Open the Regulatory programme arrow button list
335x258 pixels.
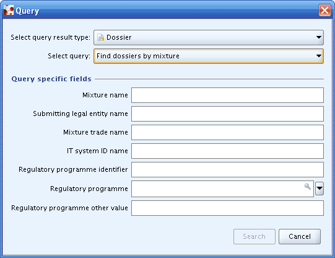(320, 189)
